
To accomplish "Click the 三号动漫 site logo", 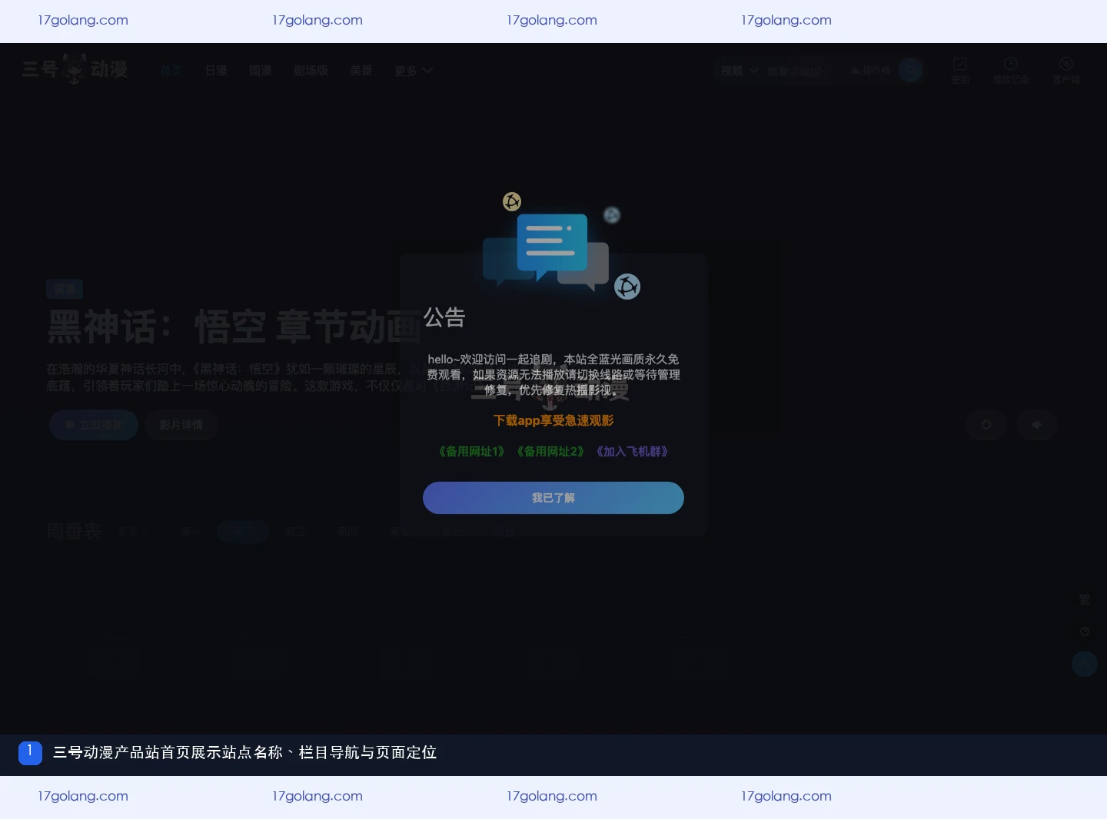I will [75, 69].
